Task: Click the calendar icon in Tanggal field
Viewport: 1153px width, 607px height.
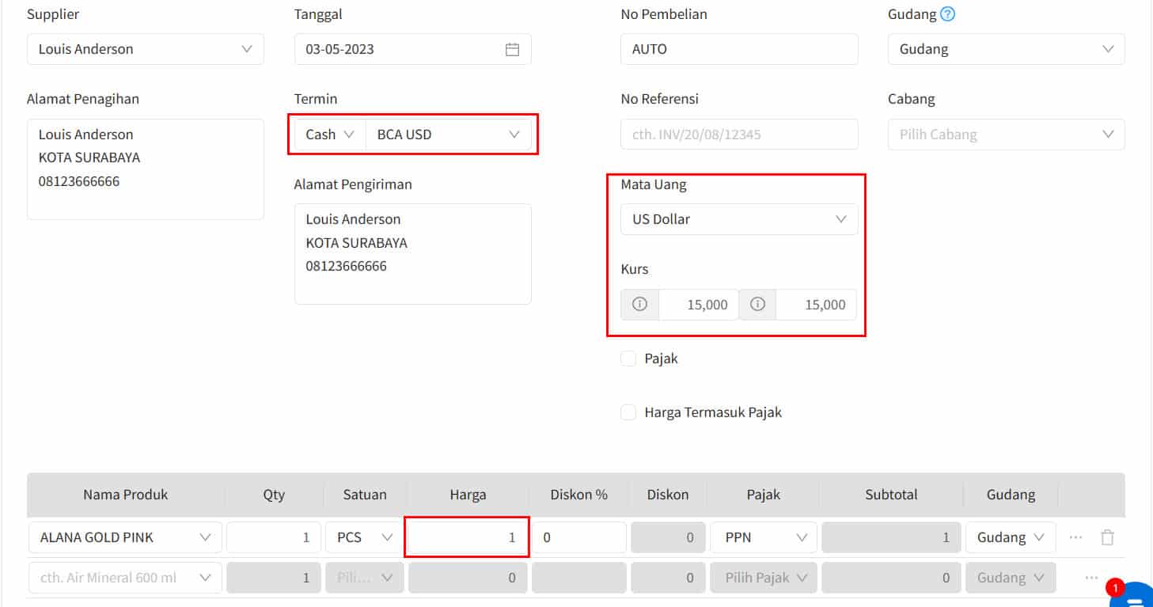Action: click(512, 49)
